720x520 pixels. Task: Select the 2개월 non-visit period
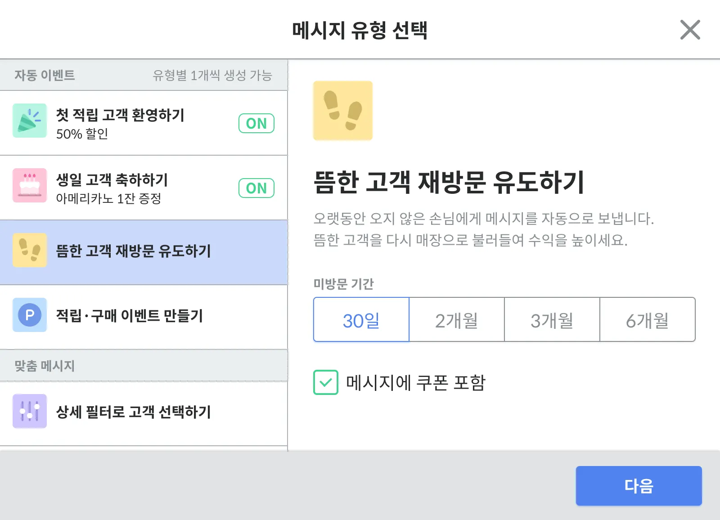coord(457,320)
